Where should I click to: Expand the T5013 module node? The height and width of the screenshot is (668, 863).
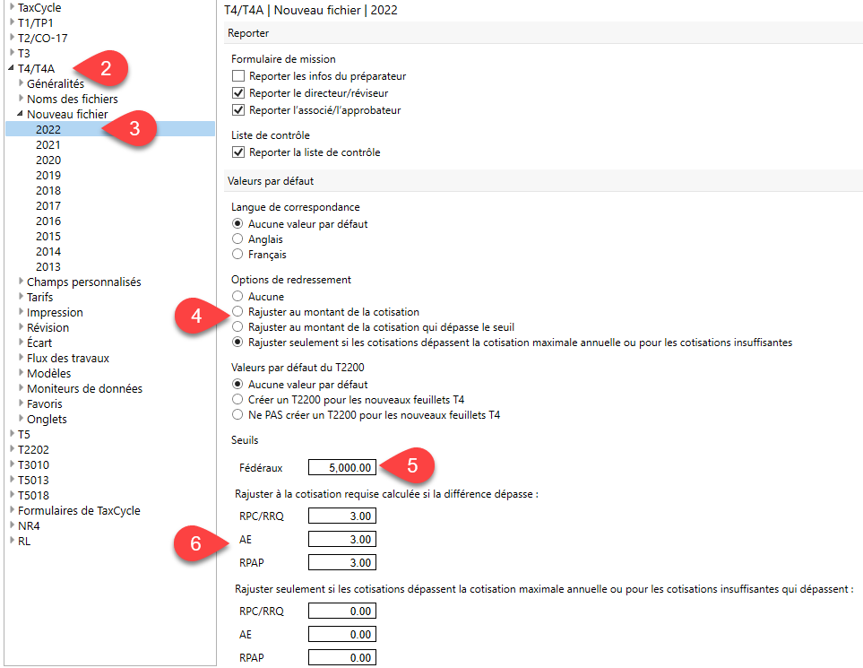pos(12,480)
